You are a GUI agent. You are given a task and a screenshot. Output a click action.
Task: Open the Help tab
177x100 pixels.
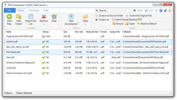pos(46,10)
